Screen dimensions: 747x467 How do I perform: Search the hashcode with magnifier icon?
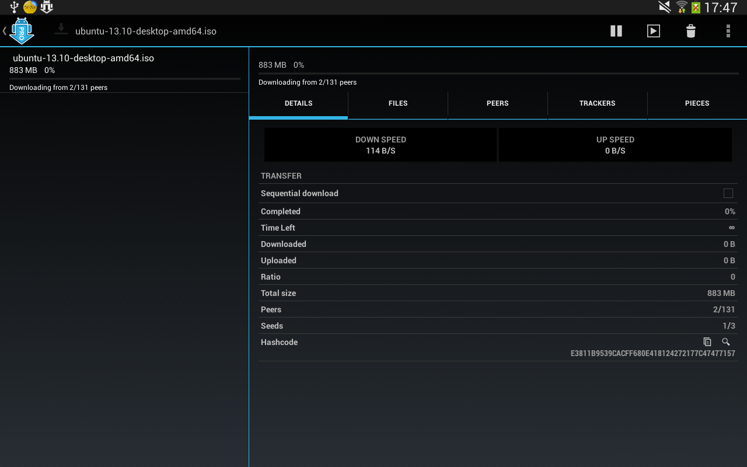(726, 342)
